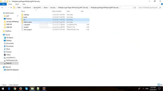
Task: Open Skype from taskbar
Action: click(x=26, y=89)
